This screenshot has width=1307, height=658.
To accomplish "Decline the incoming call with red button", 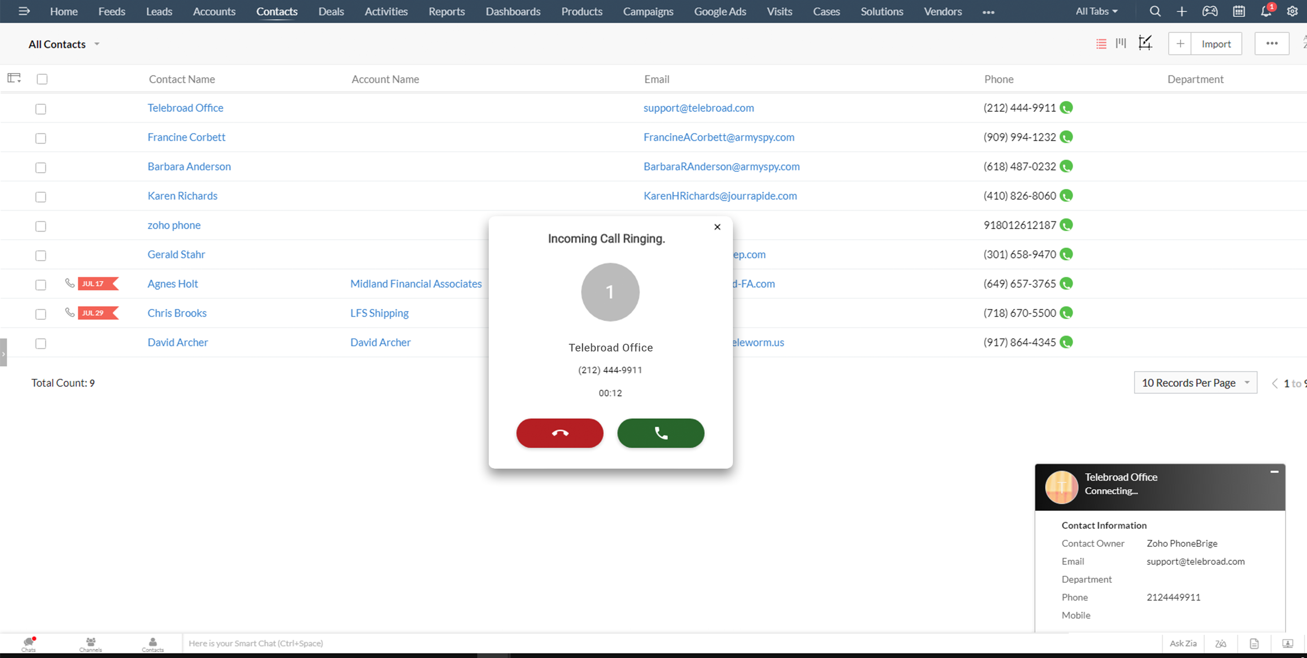I will tap(560, 433).
